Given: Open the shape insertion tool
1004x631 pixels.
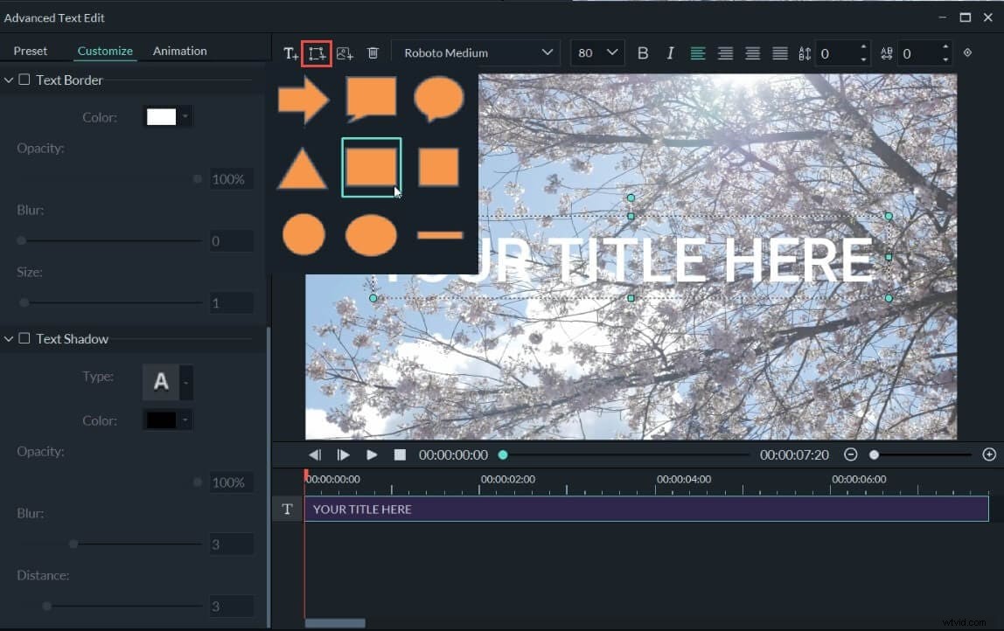Looking at the screenshot, I should (316, 52).
